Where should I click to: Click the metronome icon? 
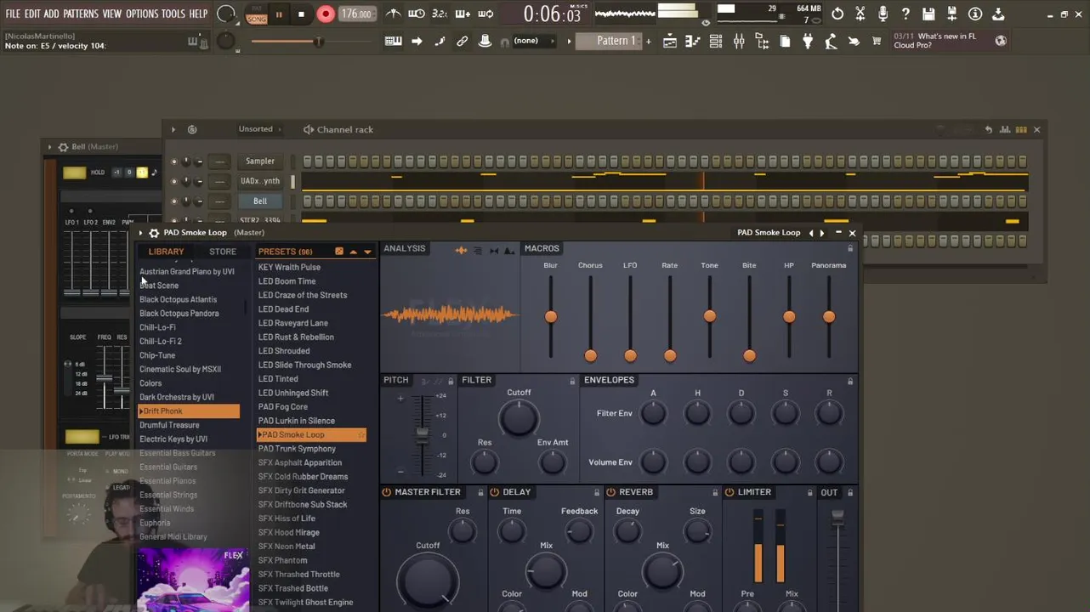point(394,14)
